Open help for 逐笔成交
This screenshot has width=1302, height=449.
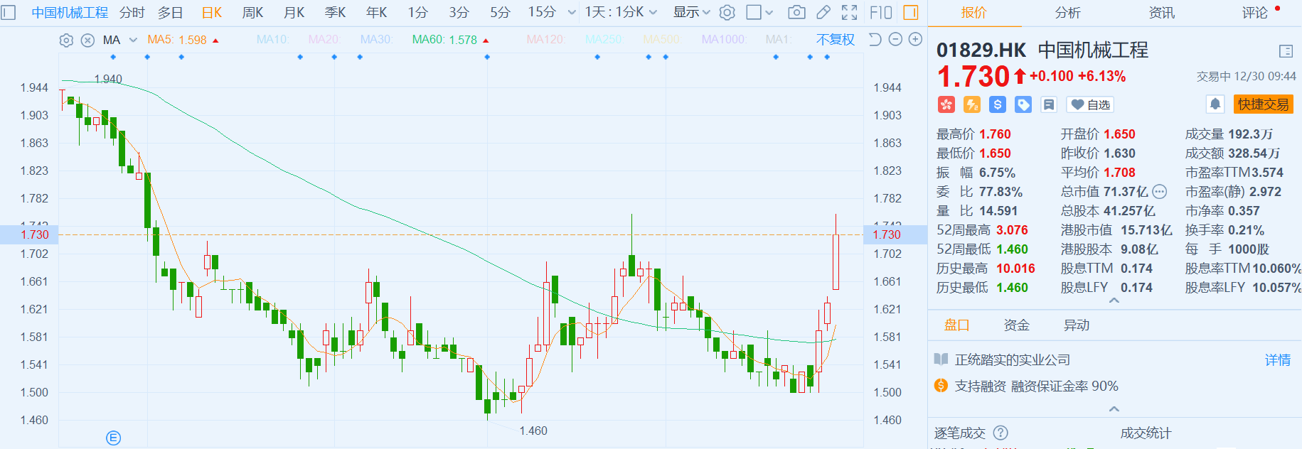[x=1000, y=433]
